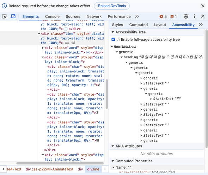This screenshot has height=175, width=208.
Task: Click the red errors count badge
Action: tap(163, 17)
